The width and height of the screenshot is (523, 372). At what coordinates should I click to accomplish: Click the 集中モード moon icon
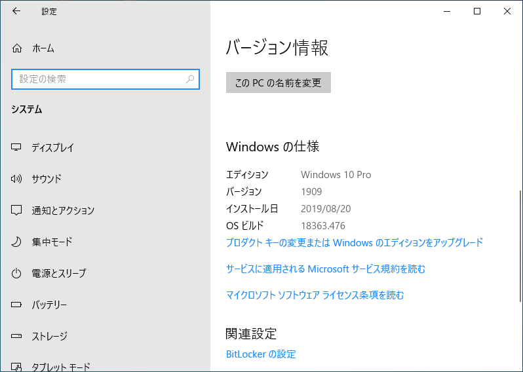pyautogui.click(x=16, y=242)
